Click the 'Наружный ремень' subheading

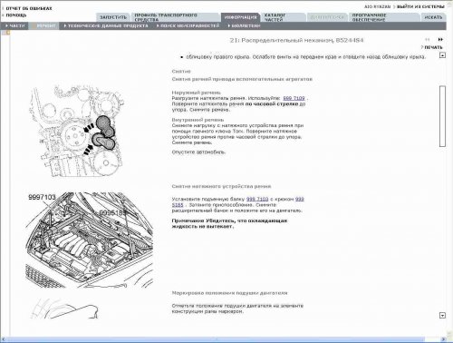tap(197, 93)
